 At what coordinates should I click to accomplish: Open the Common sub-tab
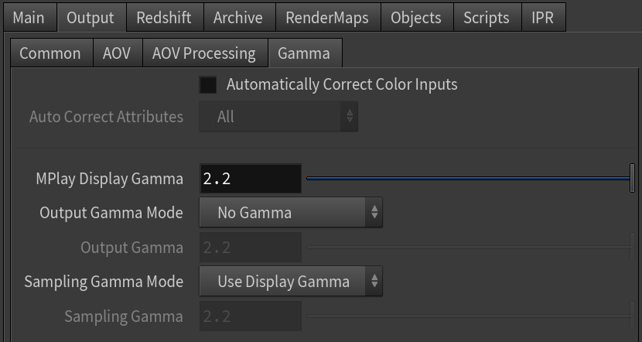point(51,53)
